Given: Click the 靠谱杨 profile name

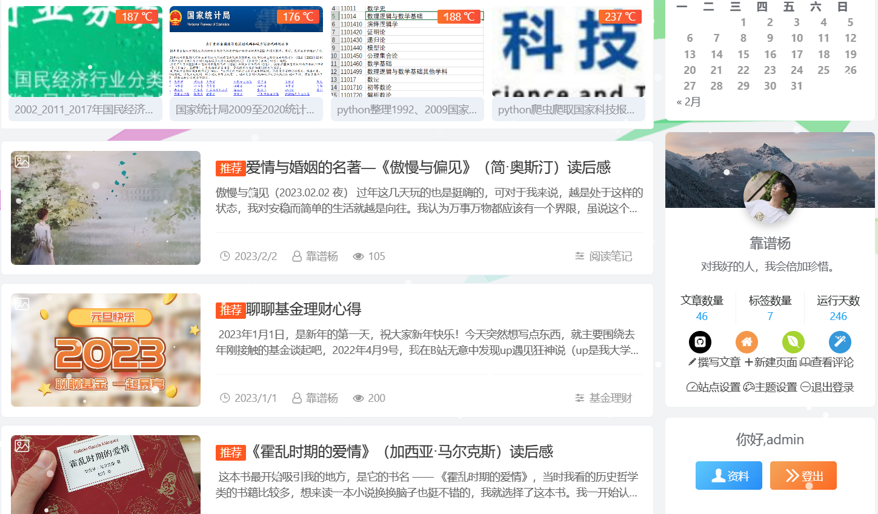Looking at the screenshot, I should point(770,243).
